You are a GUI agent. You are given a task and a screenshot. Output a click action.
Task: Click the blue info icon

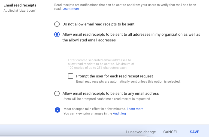(x=57, y=110)
